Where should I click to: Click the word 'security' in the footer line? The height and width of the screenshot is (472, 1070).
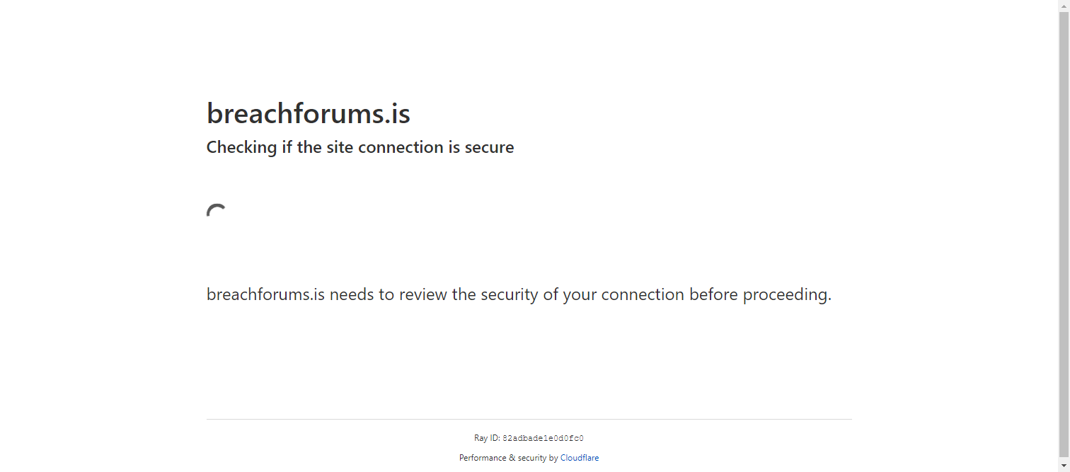point(533,458)
